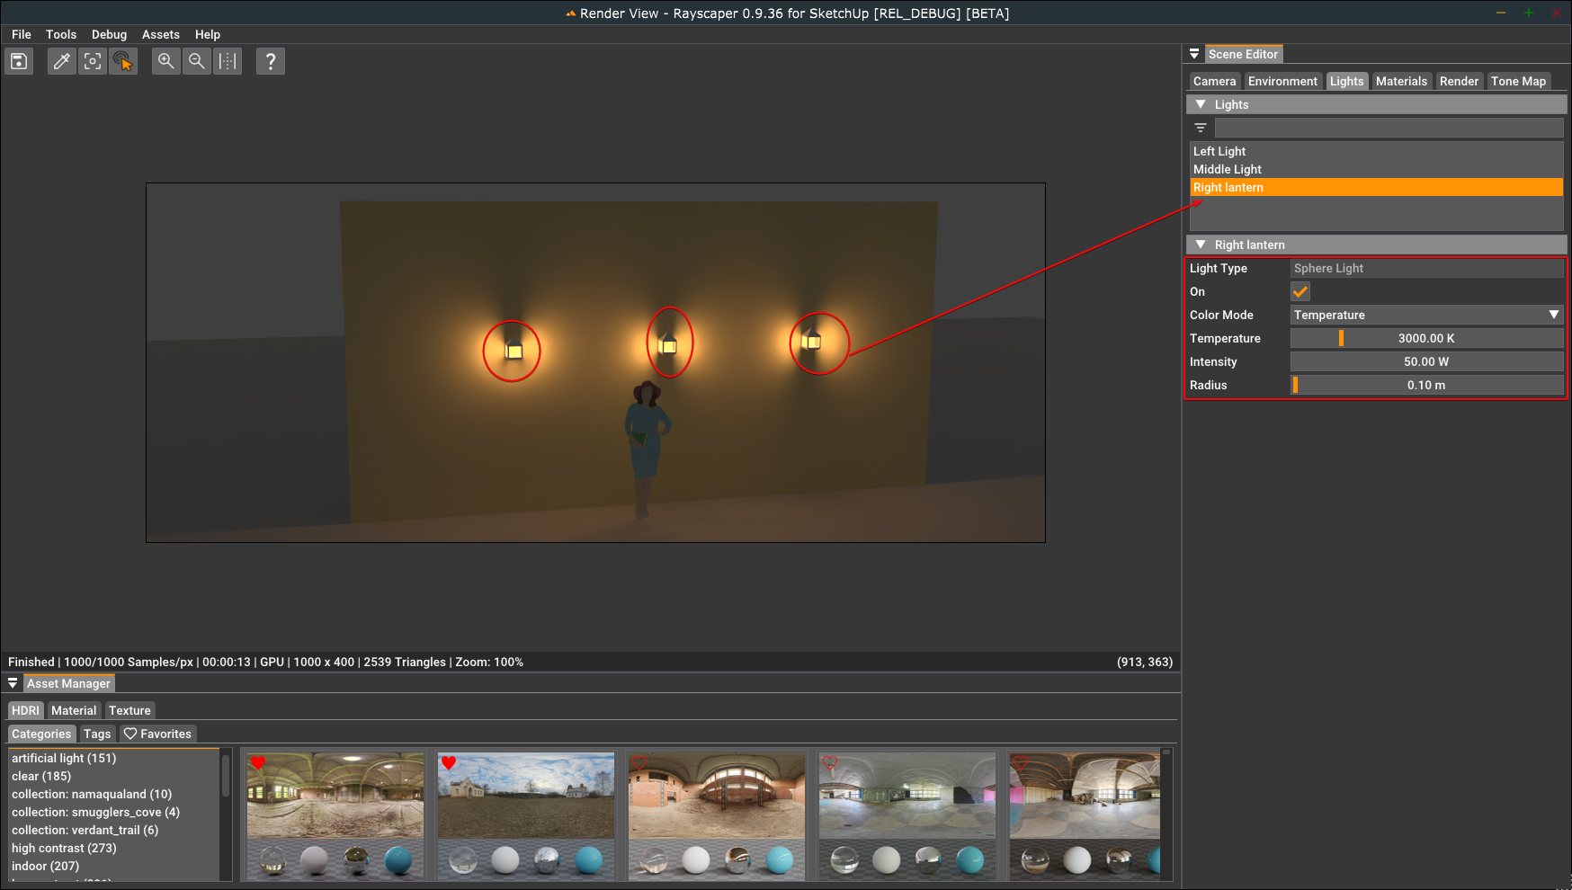Viewport: 1572px width, 890px height.
Task: Open the Debug menu
Action: point(109,34)
